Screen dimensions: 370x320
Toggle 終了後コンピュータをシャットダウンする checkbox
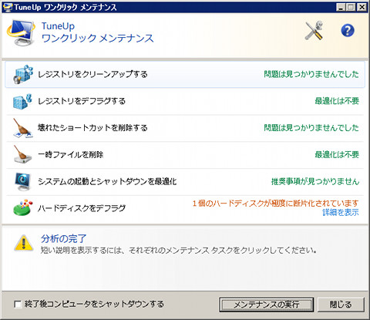pos(18,305)
